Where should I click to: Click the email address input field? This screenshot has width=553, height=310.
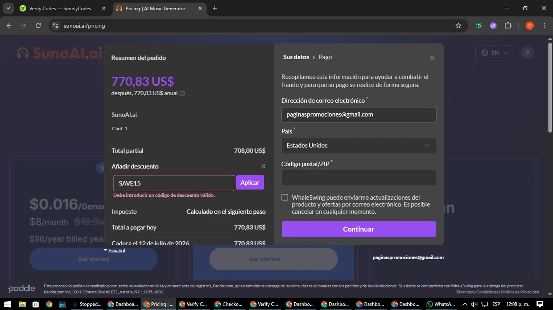(358, 114)
